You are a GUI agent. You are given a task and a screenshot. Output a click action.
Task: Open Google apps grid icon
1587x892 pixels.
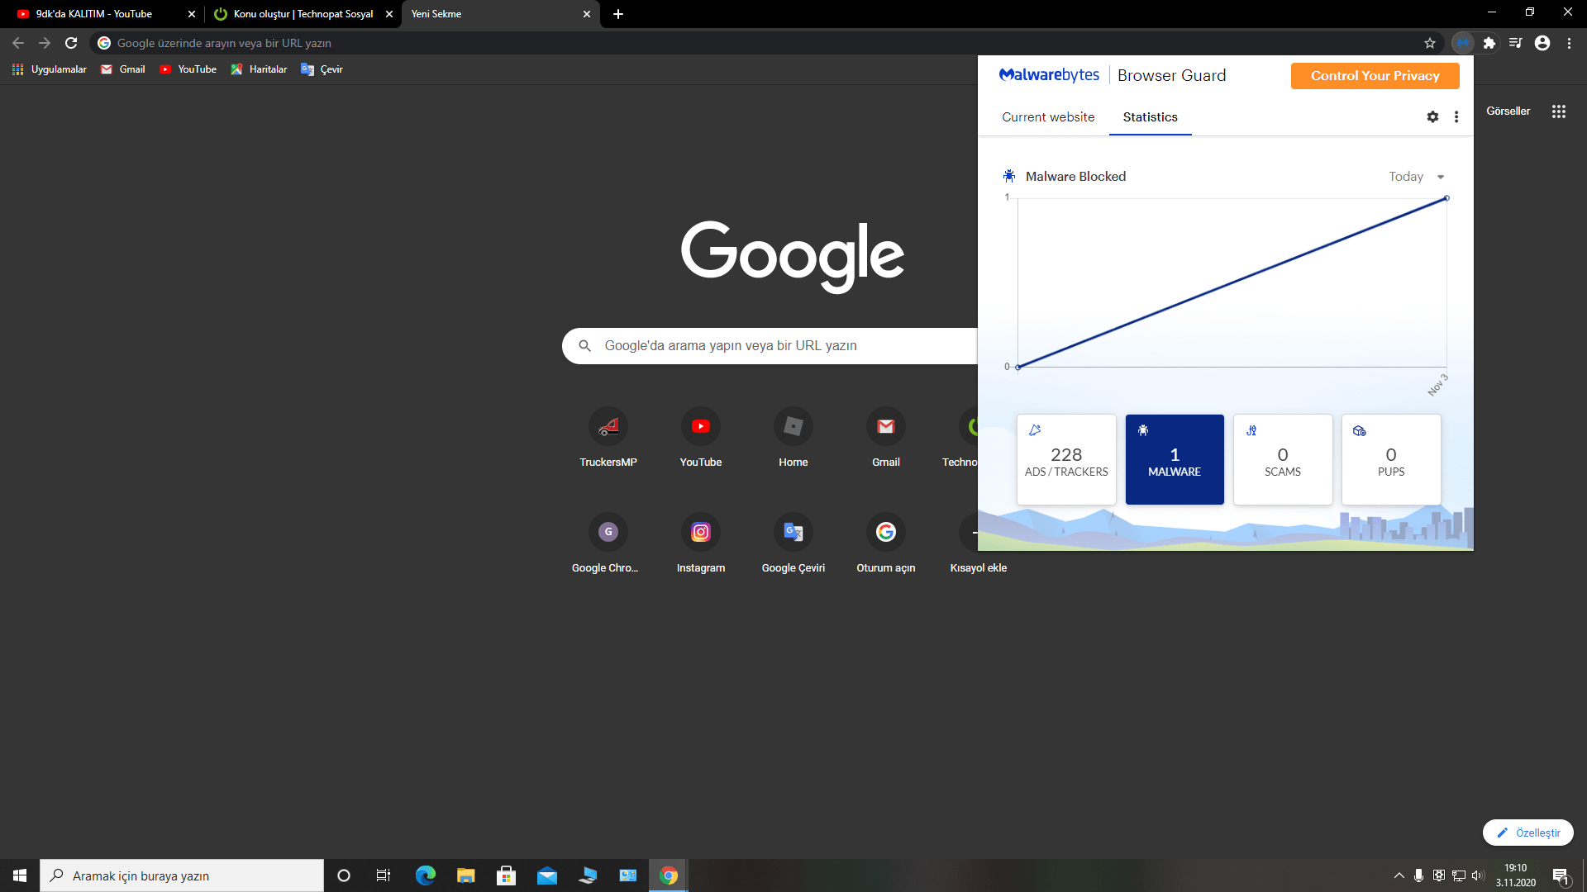[x=1559, y=111]
